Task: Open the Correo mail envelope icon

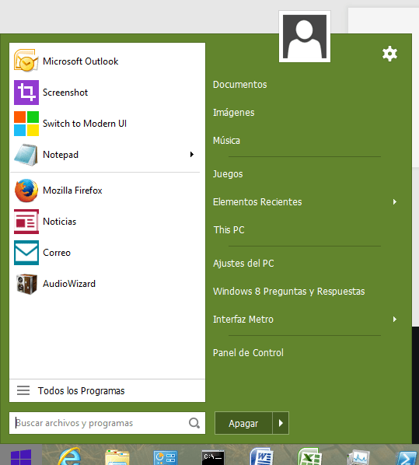Action: coord(26,253)
